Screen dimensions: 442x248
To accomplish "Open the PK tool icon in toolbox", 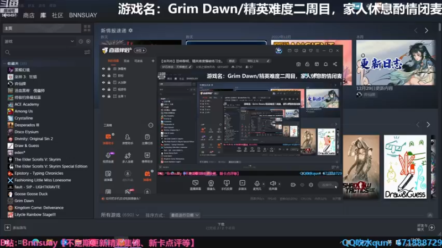I will 128,191.
